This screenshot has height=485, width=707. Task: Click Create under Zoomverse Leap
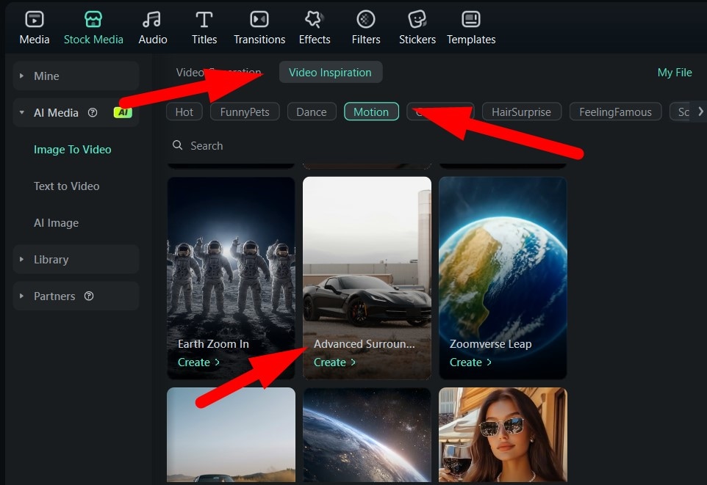pos(470,362)
